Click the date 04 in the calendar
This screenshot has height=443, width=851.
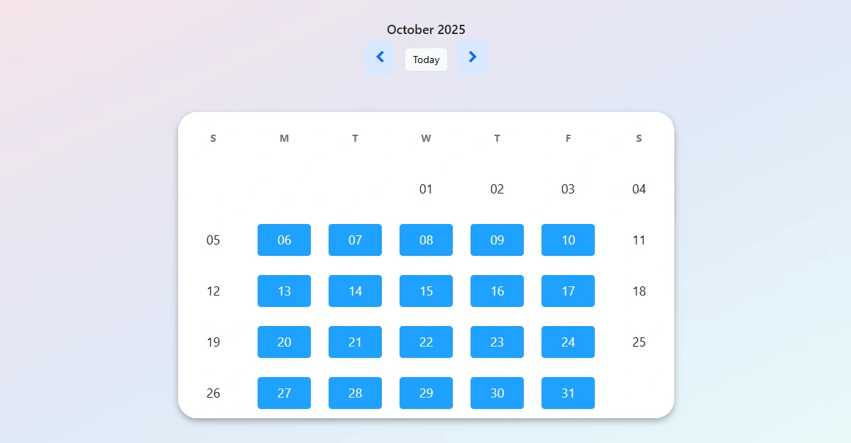tap(639, 189)
